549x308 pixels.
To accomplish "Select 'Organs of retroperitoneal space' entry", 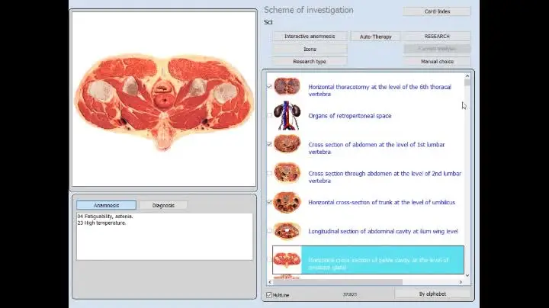I will pos(350,116).
